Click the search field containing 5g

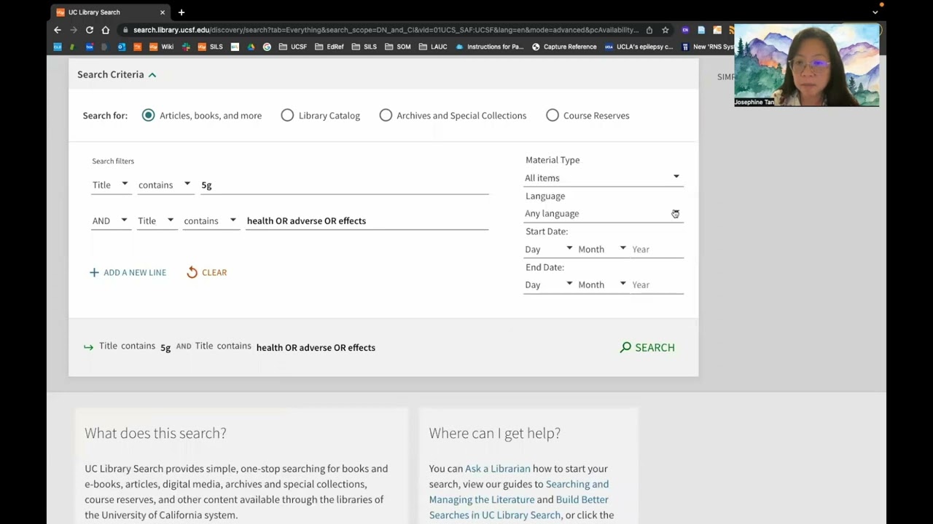(x=344, y=185)
